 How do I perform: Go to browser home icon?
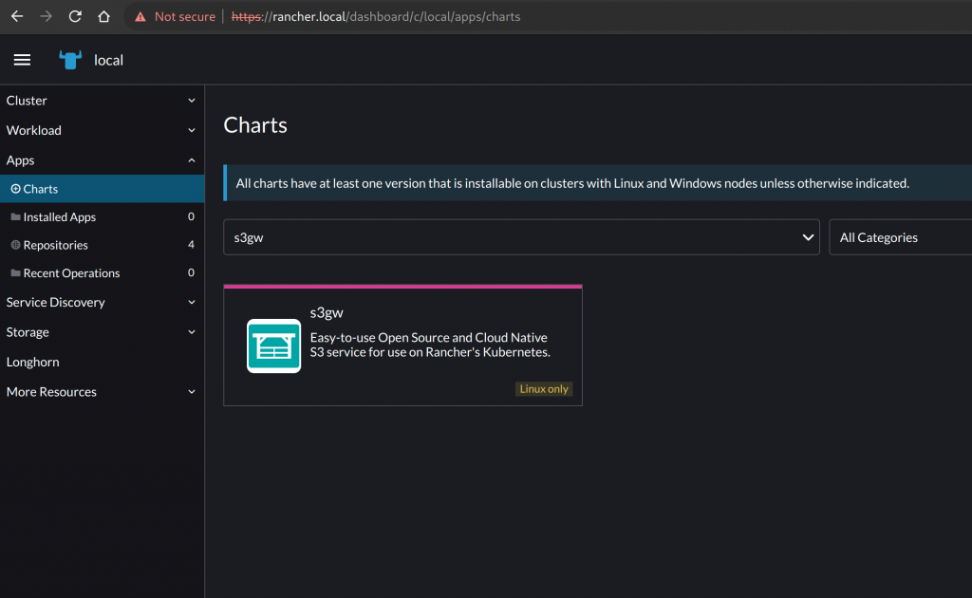coord(104,16)
